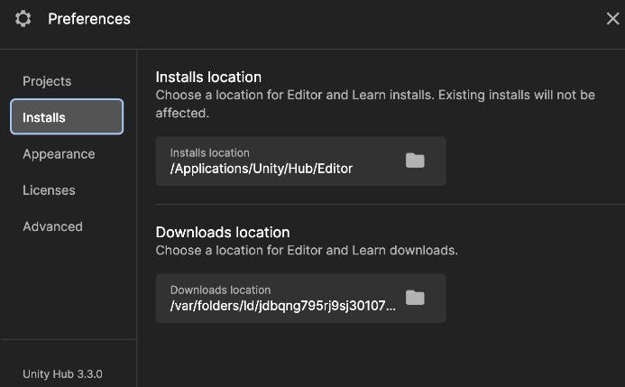The height and width of the screenshot is (387, 625).
Task: Open the Projects preferences tab
Action: [x=47, y=81]
